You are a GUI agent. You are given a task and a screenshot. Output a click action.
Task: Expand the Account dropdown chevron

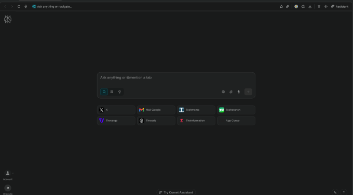(x=13, y=173)
